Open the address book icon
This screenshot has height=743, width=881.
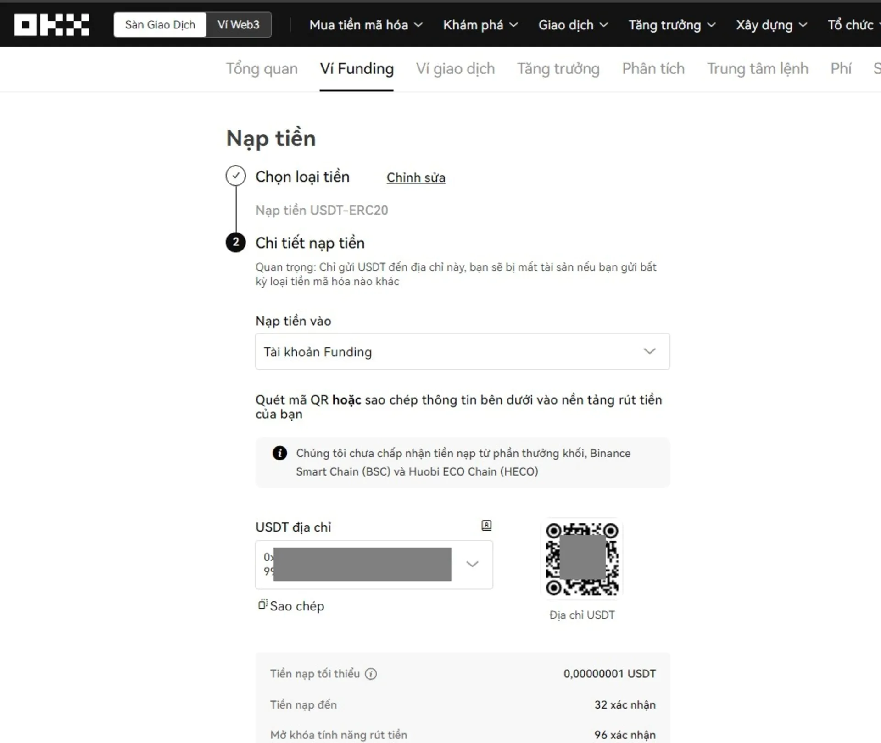pyautogui.click(x=486, y=526)
